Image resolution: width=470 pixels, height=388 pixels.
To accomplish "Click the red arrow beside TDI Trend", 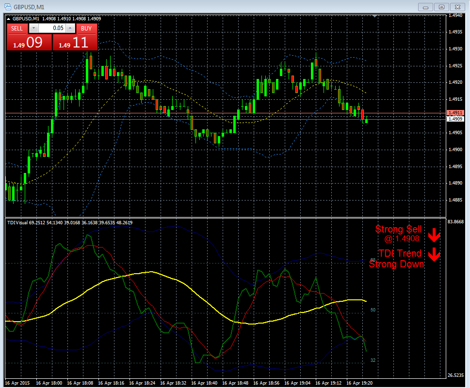I will [x=434, y=254].
